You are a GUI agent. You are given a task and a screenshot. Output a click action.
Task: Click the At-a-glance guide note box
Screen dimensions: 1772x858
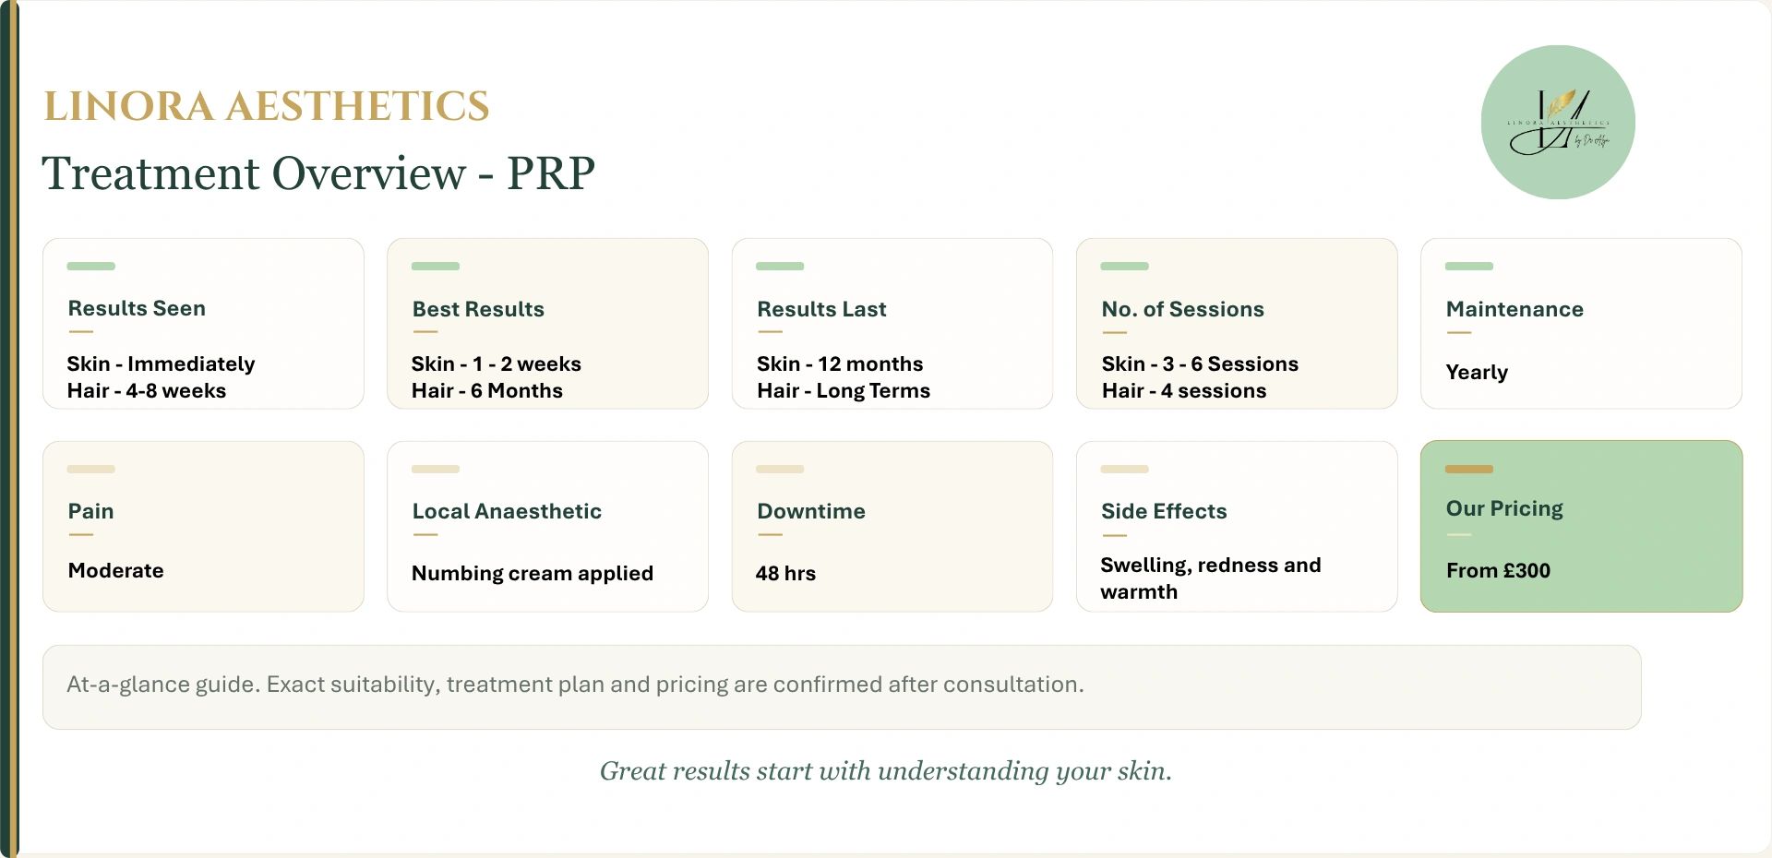point(842,687)
